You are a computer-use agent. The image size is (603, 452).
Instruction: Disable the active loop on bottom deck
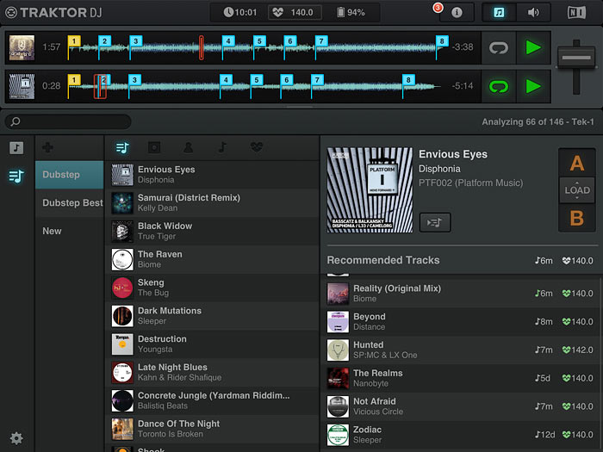click(x=499, y=86)
